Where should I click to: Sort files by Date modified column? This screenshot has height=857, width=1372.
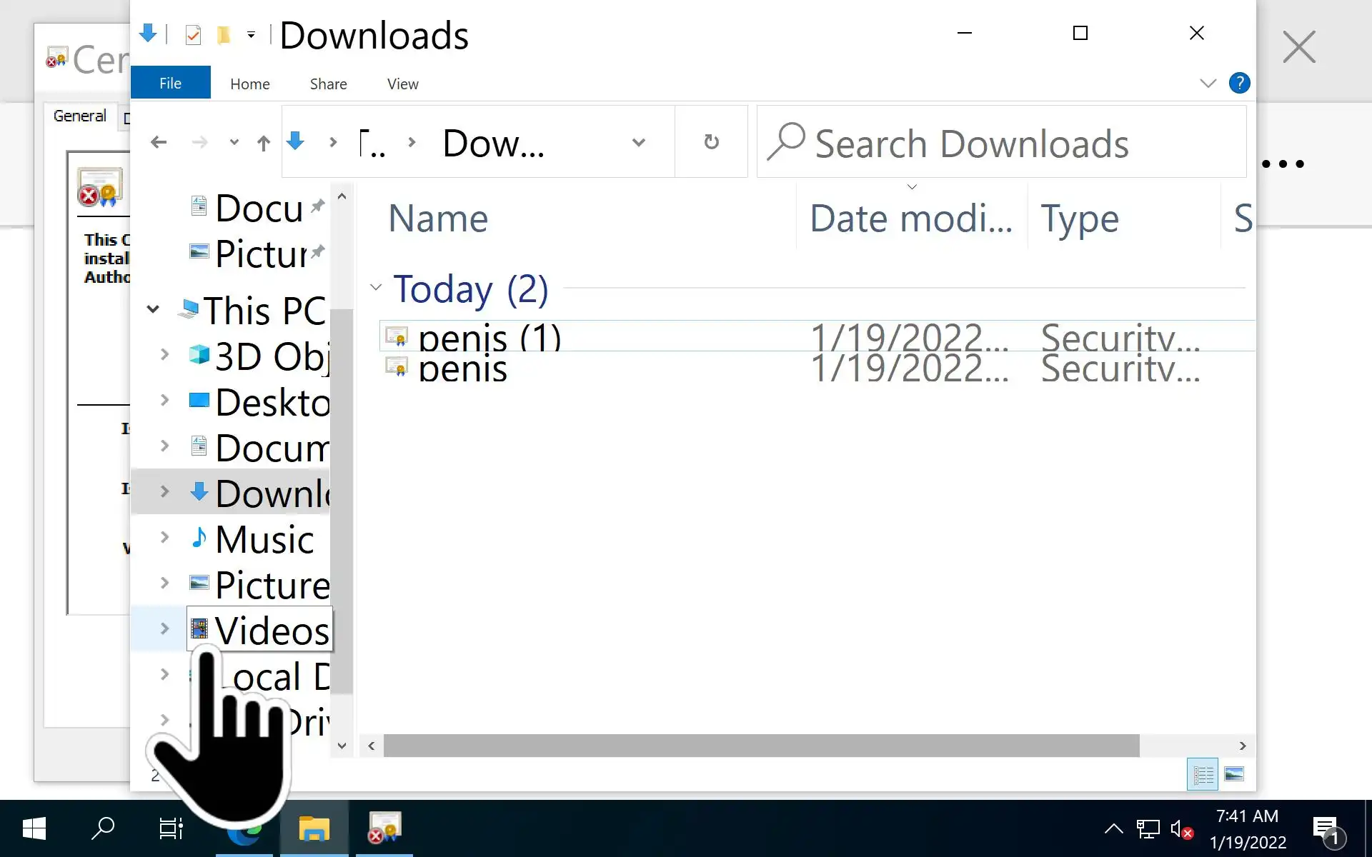pos(910,219)
